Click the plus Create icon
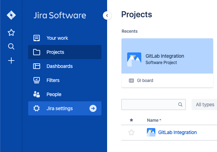 coord(11,61)
